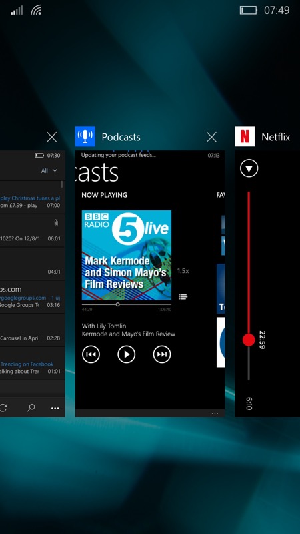
Task: Switch to the FAV section in Podcasts
Action: [x=221, y=195]
